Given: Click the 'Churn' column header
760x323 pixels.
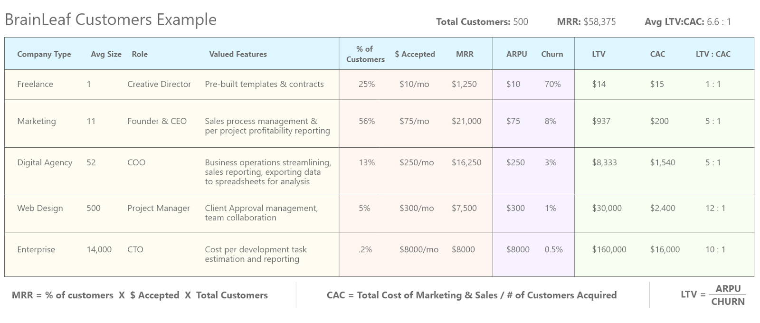Looking at the screenshot, I should pyautogui.click(x=552, y=54).
